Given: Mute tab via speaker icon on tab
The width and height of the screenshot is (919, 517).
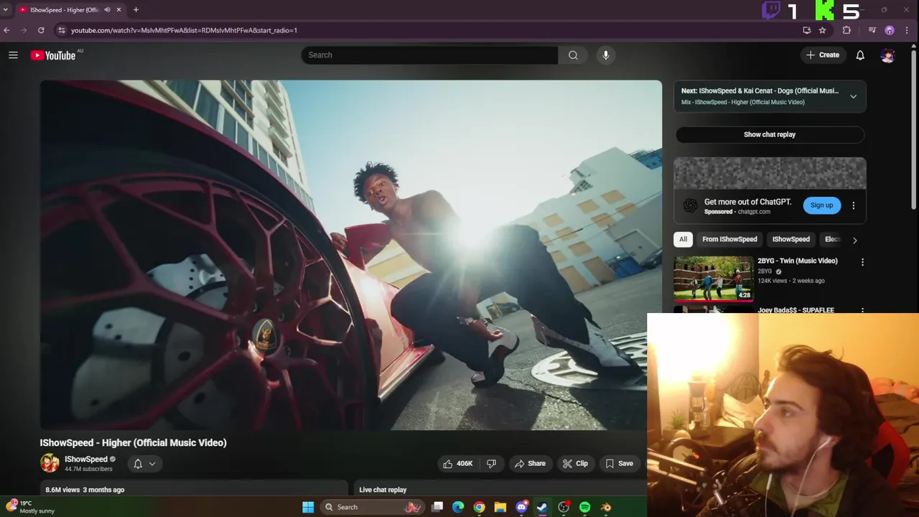Looking at the screenshot, I should pyautogui.click(x=108, y=10).
